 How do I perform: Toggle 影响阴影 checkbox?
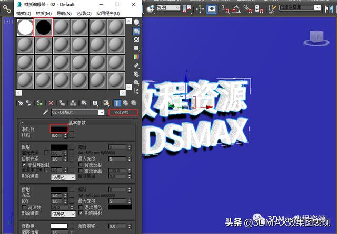[x=81, y=213]
